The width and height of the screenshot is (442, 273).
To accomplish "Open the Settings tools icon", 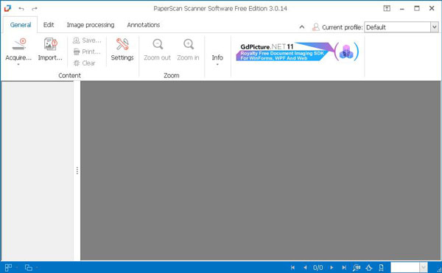I will tap(122, 44).
